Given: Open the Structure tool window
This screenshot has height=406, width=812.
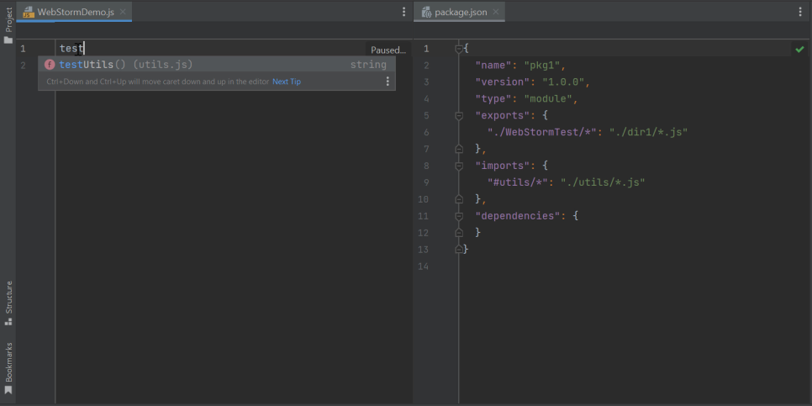Looking at the screenshot, I should [x=8, y=303].
